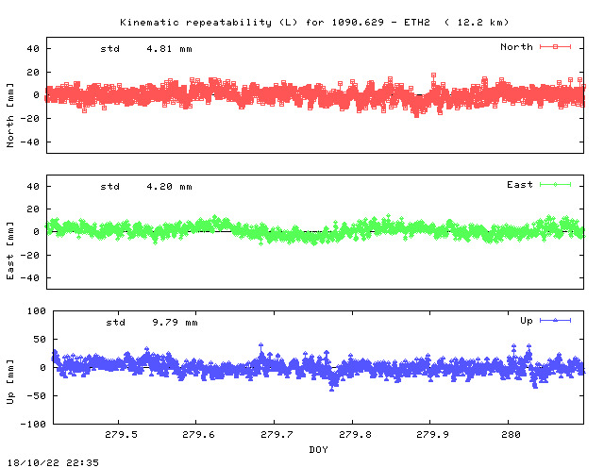Click the North plot y-axis label -40
This screenshot has width=604, height=468.
(29, 142)
